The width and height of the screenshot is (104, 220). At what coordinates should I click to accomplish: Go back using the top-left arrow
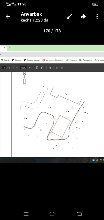[x=8, y=17]
